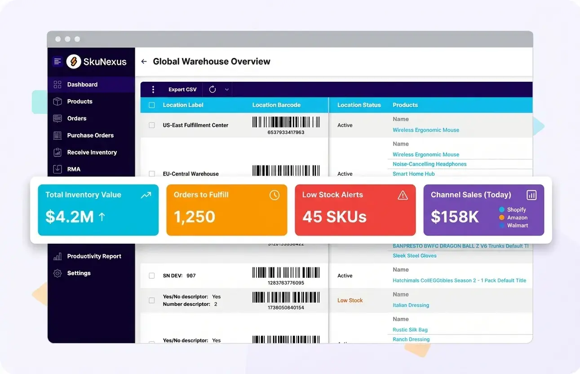Image resolution: width=580 pixels, height=374 pixels.
Task: Click the Export CSV button
Action: click(x=182, y=89)
